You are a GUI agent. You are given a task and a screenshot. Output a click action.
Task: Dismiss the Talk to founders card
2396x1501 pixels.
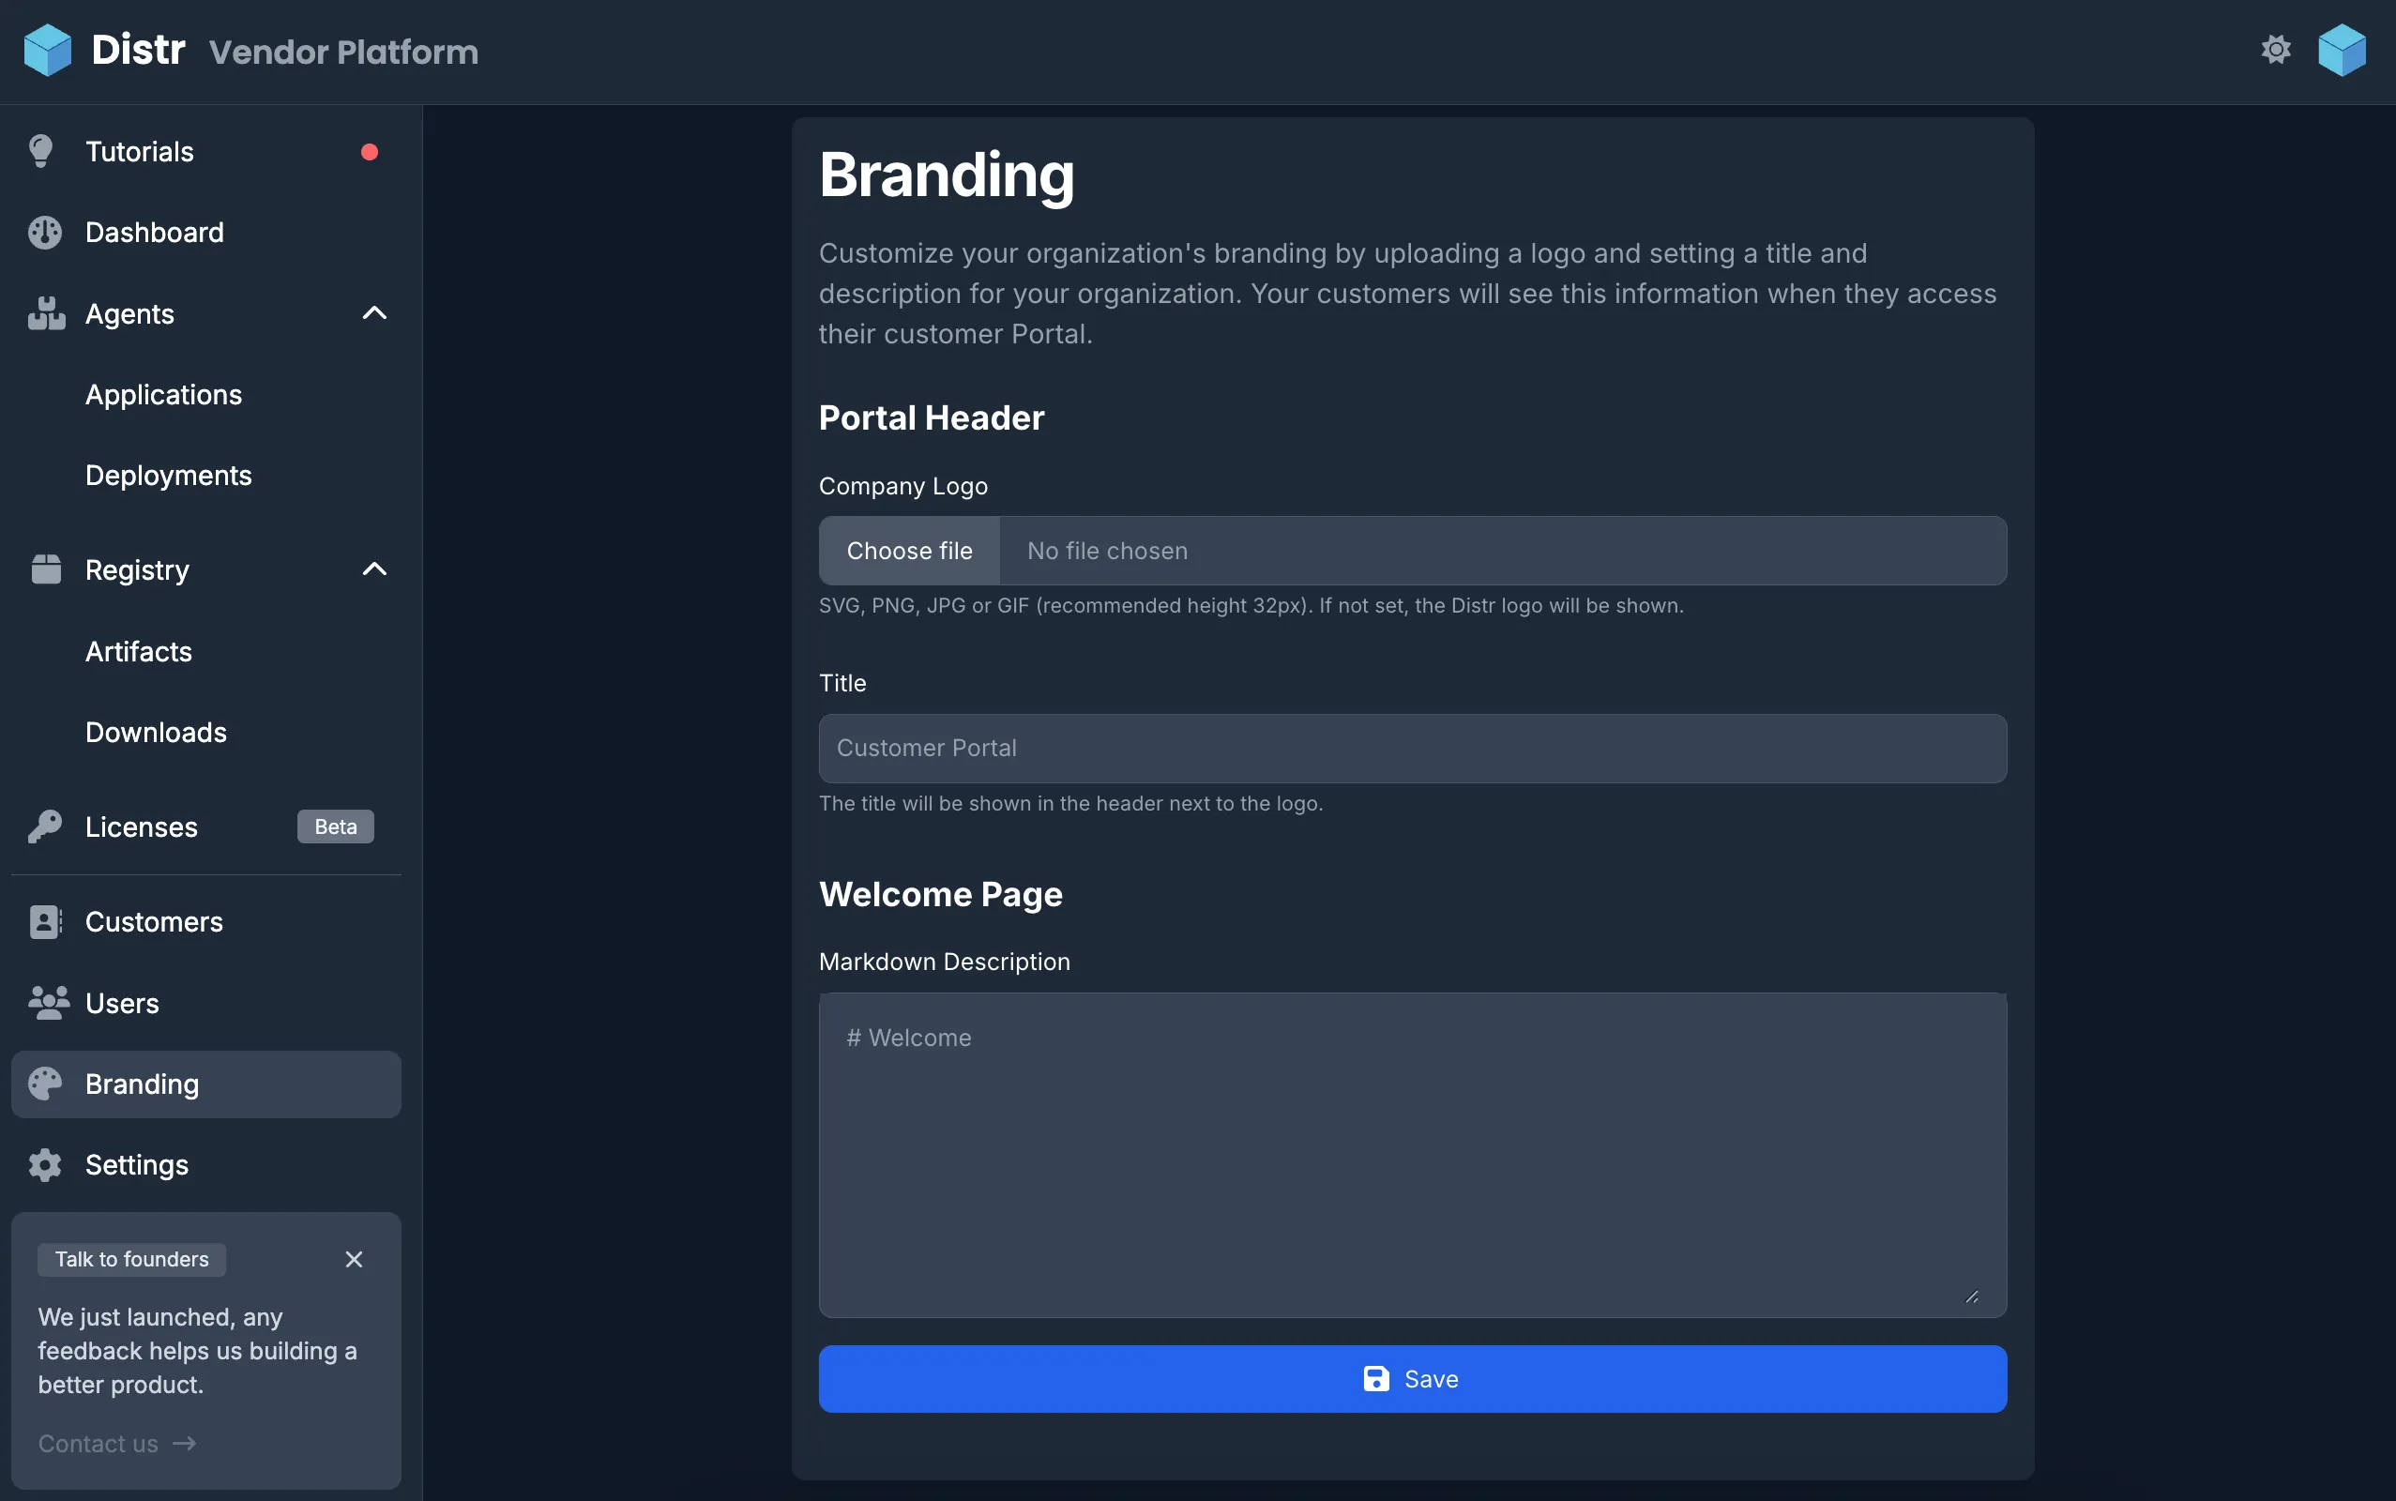(x=354, y=1259)
